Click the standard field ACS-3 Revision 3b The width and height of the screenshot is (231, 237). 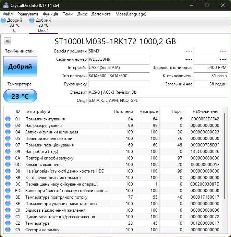158,92
